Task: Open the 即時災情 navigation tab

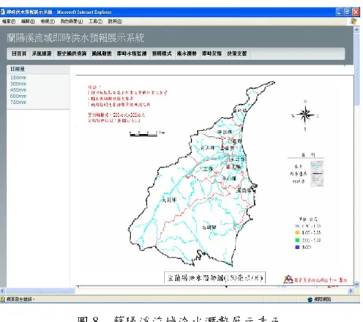Action: (212, 53)
